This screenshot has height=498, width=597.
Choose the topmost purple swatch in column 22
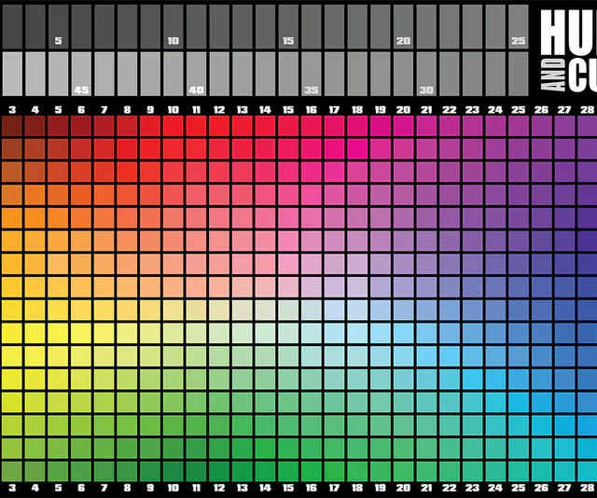450,126
